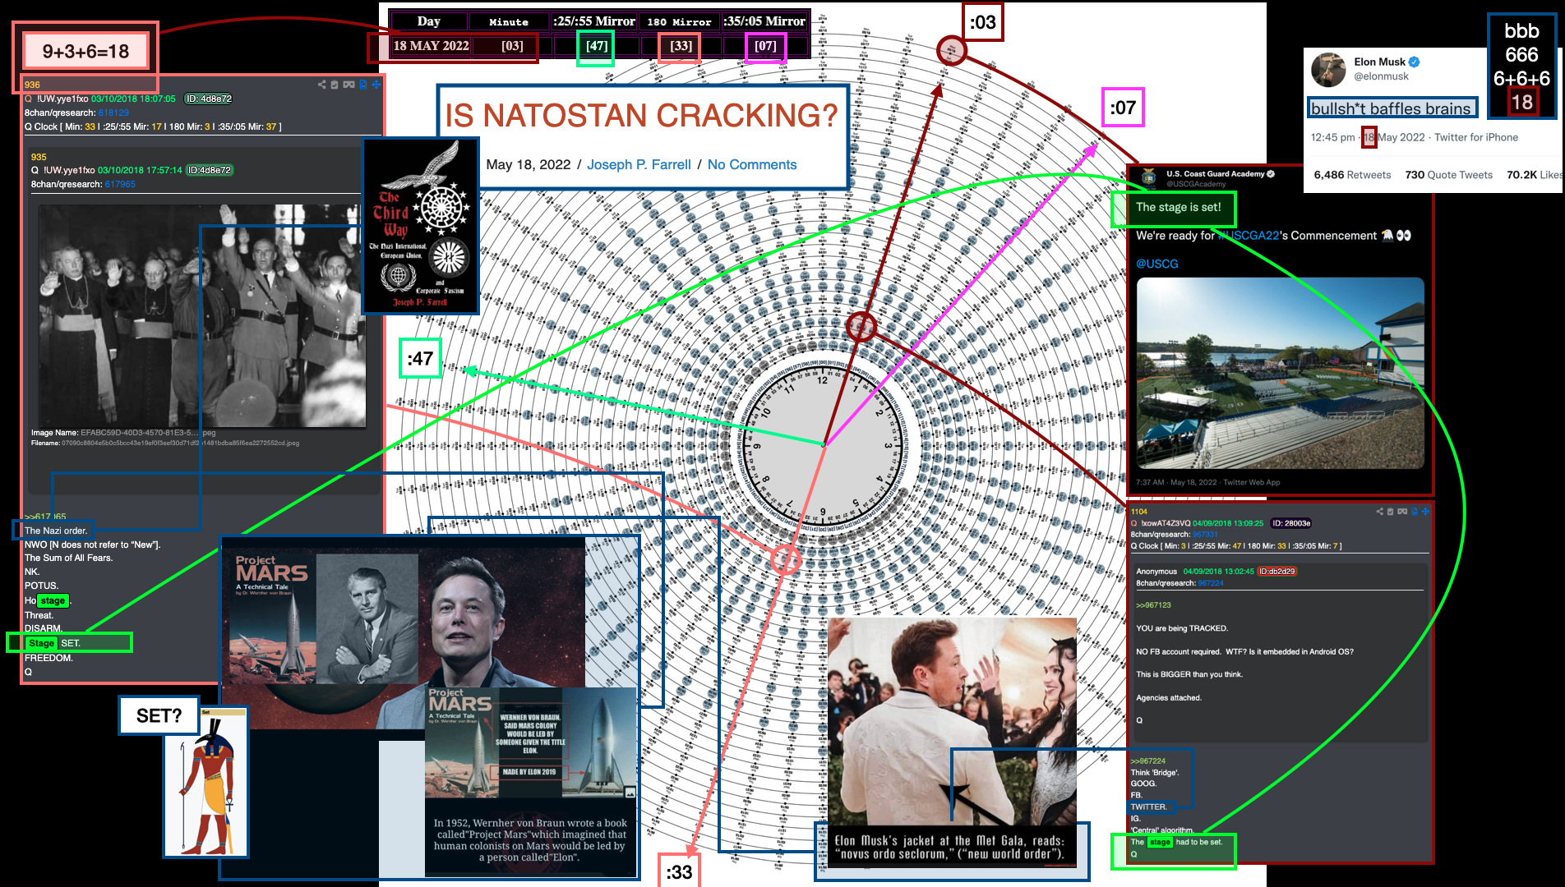The image size is (1565, 887).
Task: Open the Joseph P. Farrell author link
Action: pyautogui.click(x=639, y=164)
